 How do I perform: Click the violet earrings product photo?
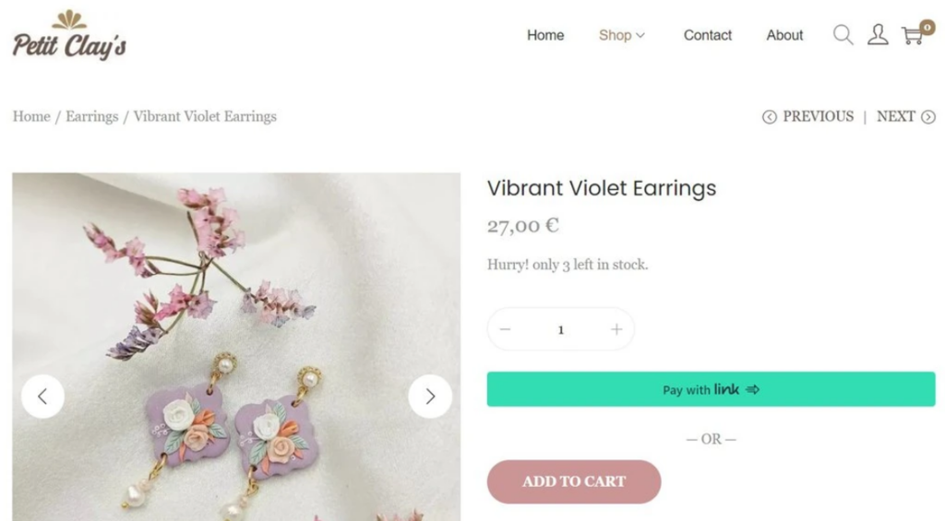point(236,347)
